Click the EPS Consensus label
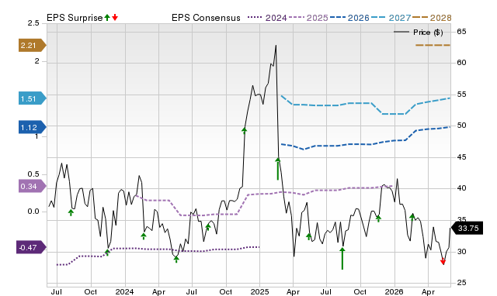This screenshot has height=296, width=497. pos(206,18)
